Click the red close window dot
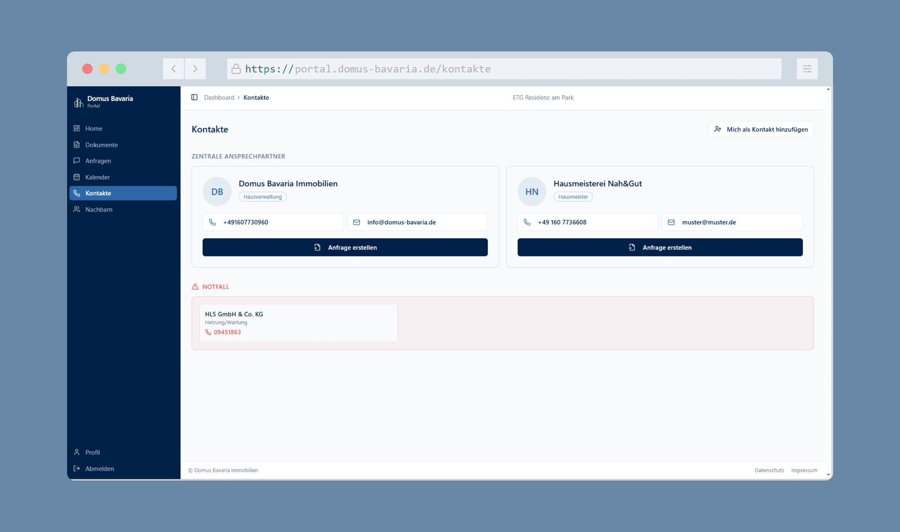The image size is (900, 532). click(x=87, y=69)
